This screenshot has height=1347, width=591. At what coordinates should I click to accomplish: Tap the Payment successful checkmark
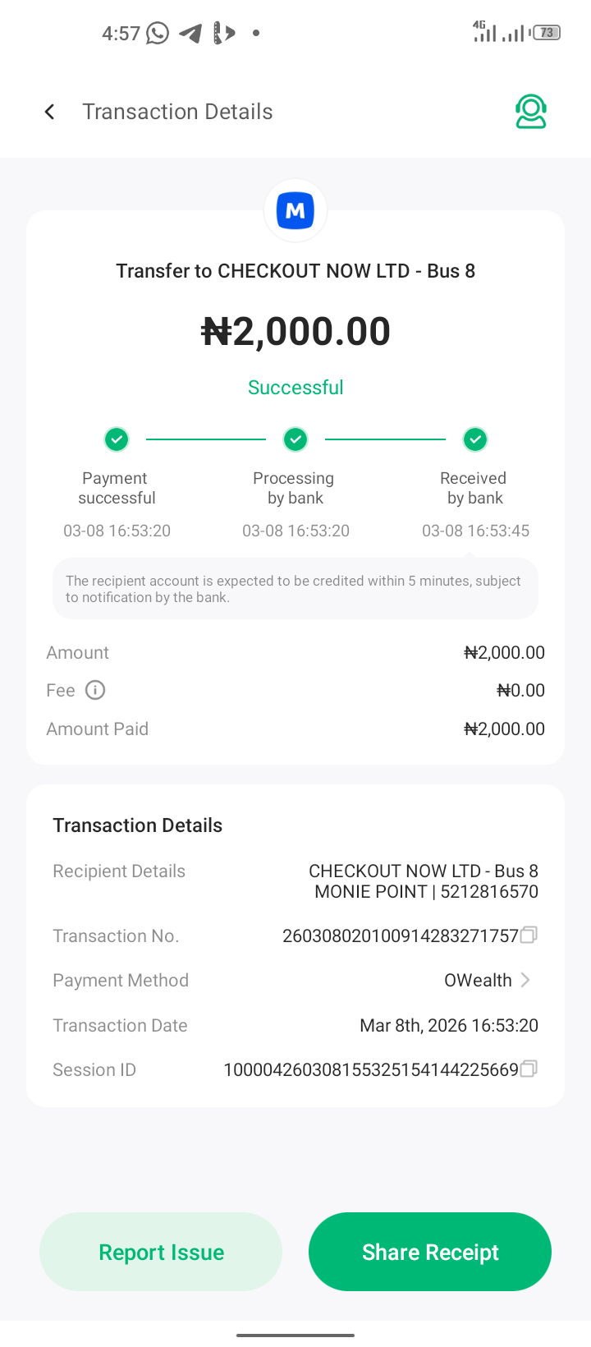pyautogui.click(x=117, y=439)
